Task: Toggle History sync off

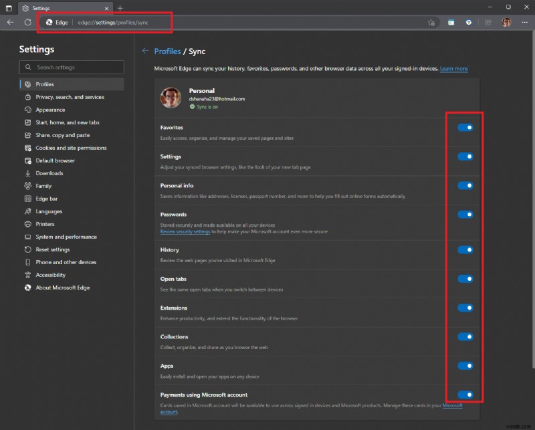Action: click(465, 250)
